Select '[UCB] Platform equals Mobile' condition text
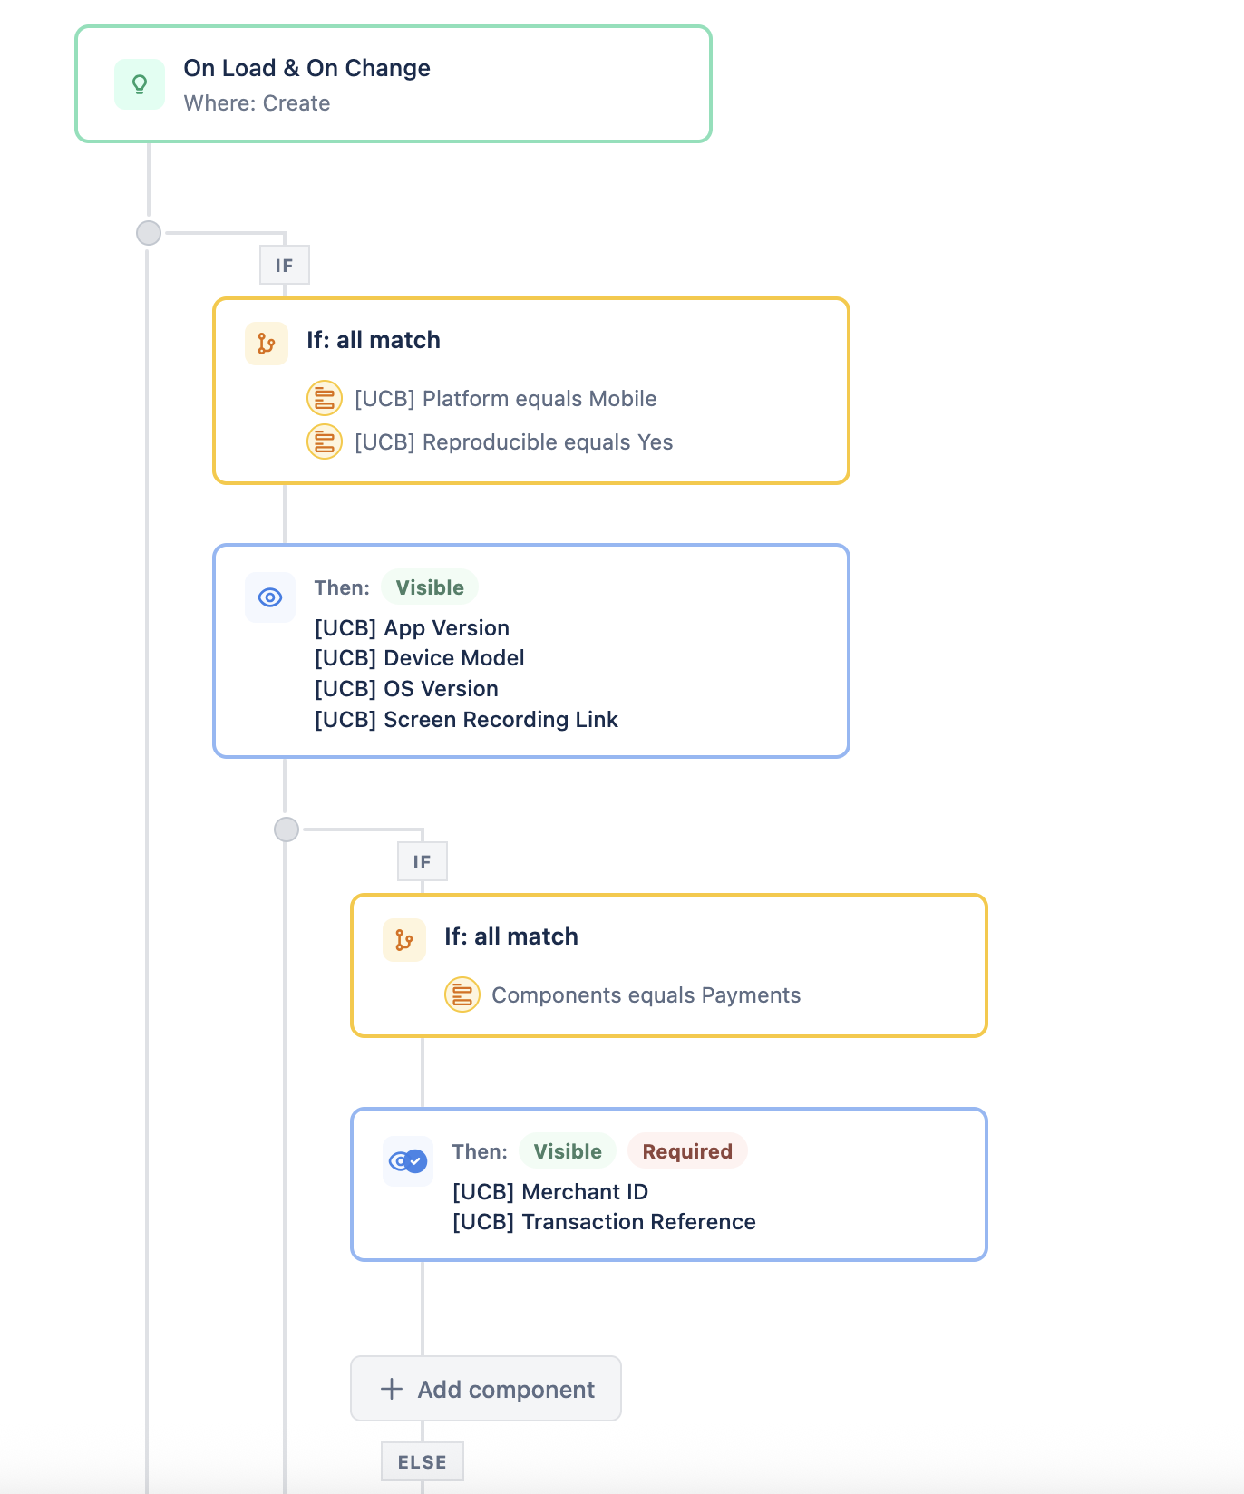 506,399
